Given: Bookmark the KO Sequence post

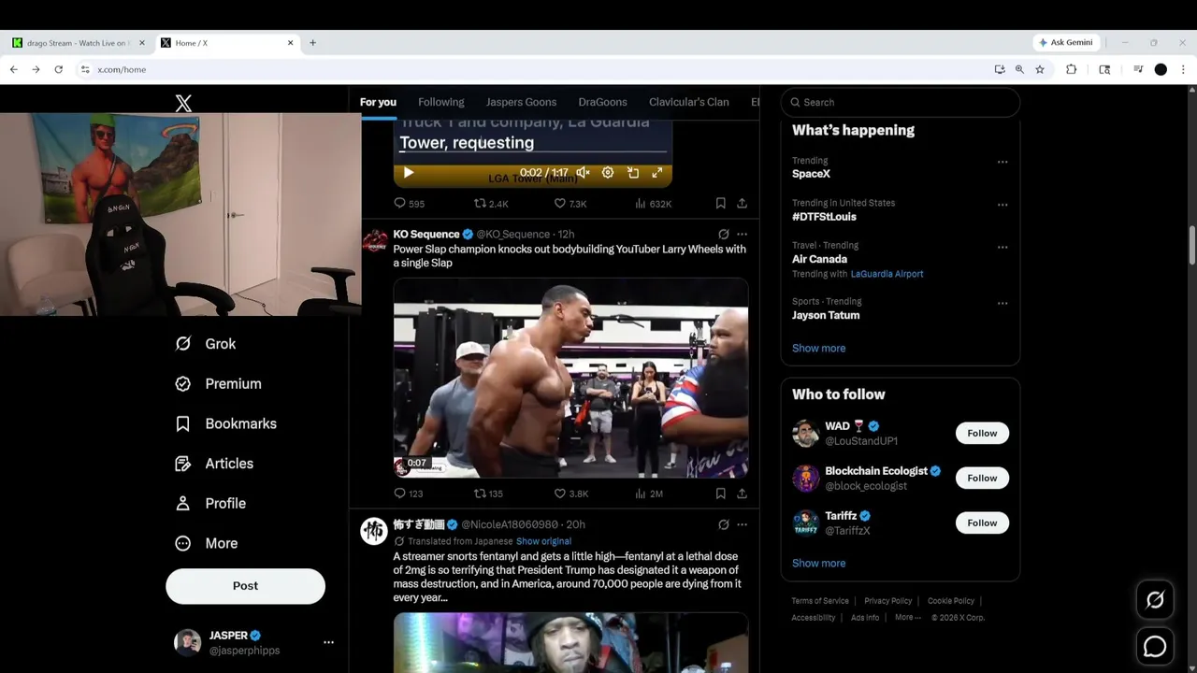Looking at the screenshot, I should tap(720, 494).
